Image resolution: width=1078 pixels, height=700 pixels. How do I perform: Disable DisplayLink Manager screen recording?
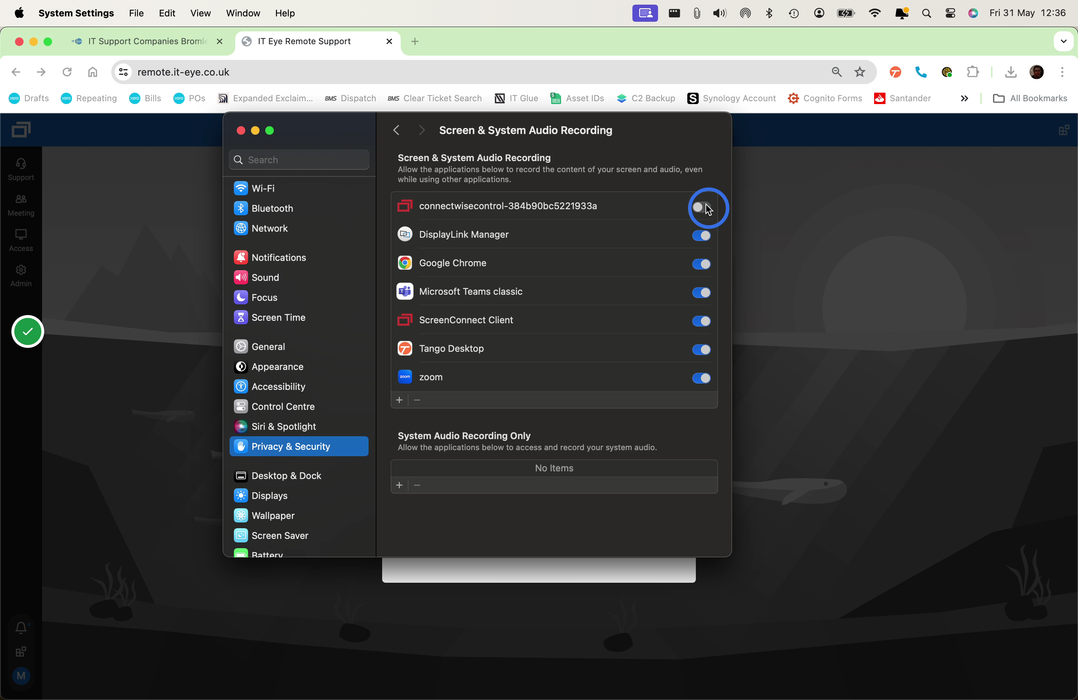point(701,236)
